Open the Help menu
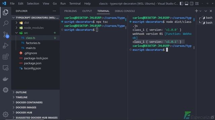Screen dimensions: 215x120 coord(87,4)
